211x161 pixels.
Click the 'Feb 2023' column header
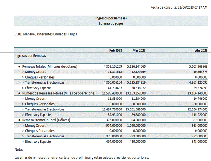click(x=116, y=50)
